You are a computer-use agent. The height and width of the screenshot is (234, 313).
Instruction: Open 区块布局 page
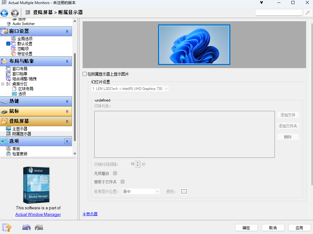26,89
